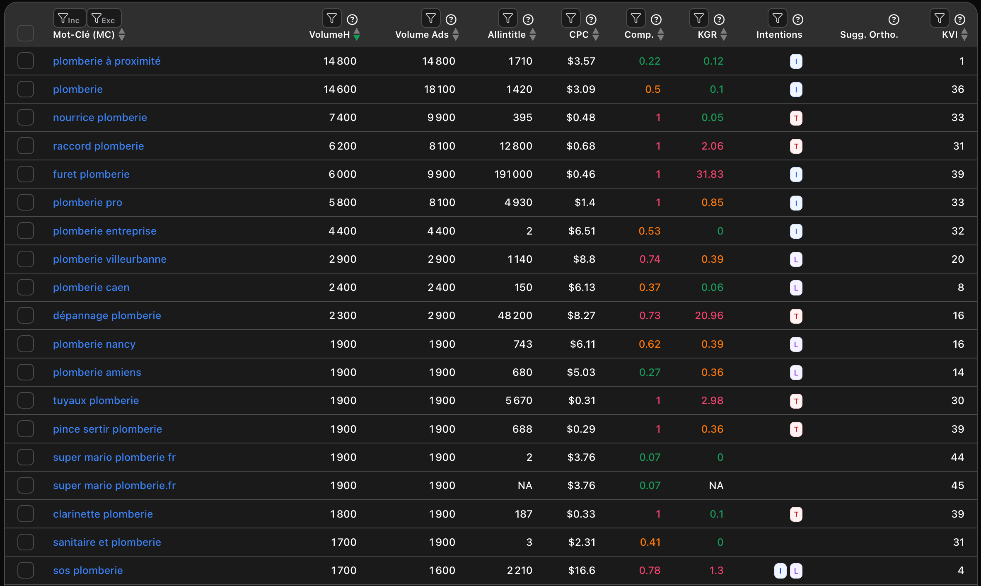The image size is (981, 586).
Task: Click the Inc include-filter icon
Action: click(x=69, y=18)
